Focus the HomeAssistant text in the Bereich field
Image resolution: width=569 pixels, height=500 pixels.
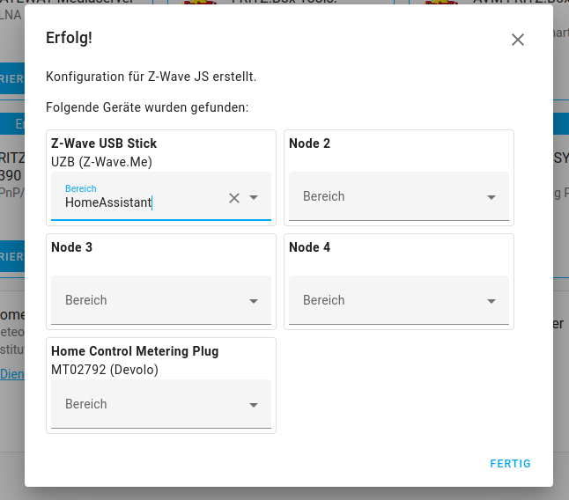pos(108,202)
